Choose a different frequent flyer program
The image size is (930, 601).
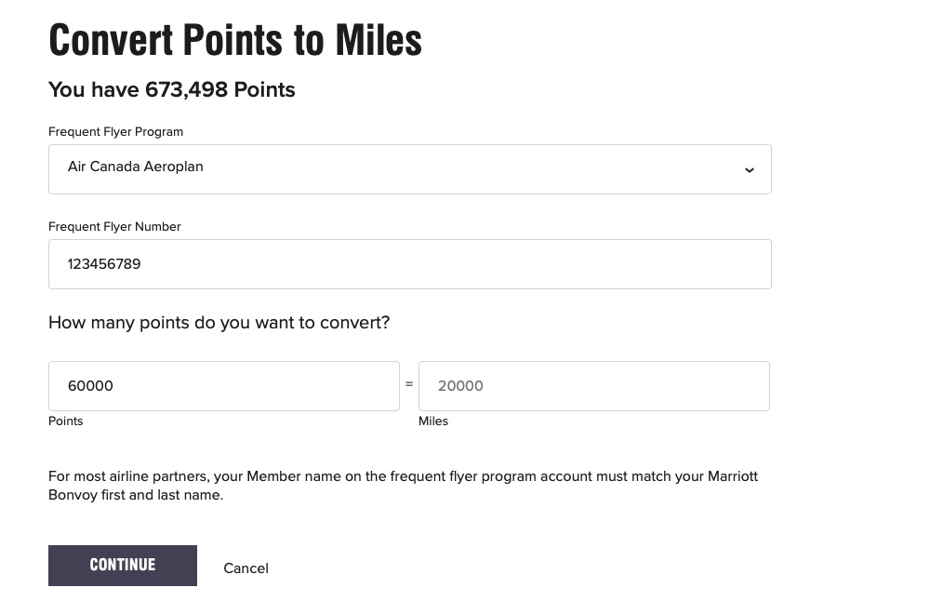(x=409, y=169)
